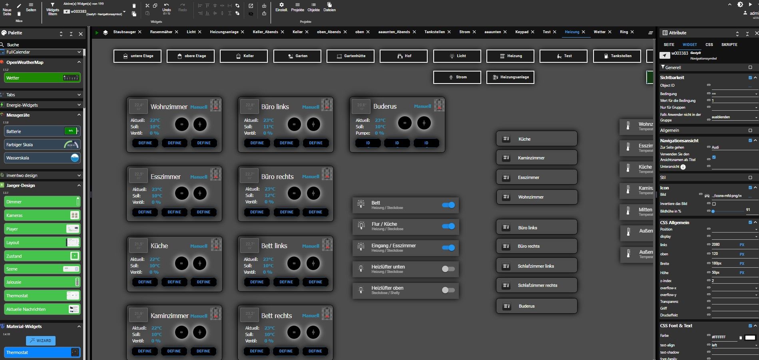Expand the FullCalendar palette group
Image resolution: width=759 pixels, height=360 pixels.
click(x=79, y=52)
